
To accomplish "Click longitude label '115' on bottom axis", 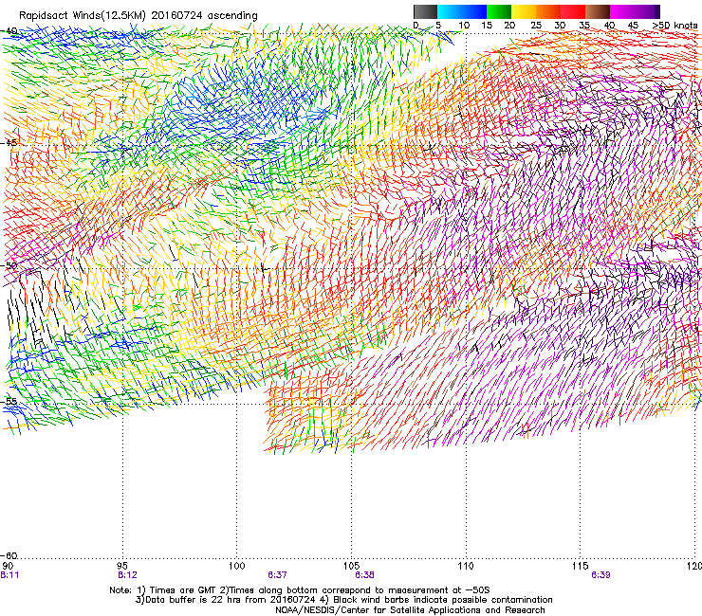I will pyautogui.click(x=581, y=566).
